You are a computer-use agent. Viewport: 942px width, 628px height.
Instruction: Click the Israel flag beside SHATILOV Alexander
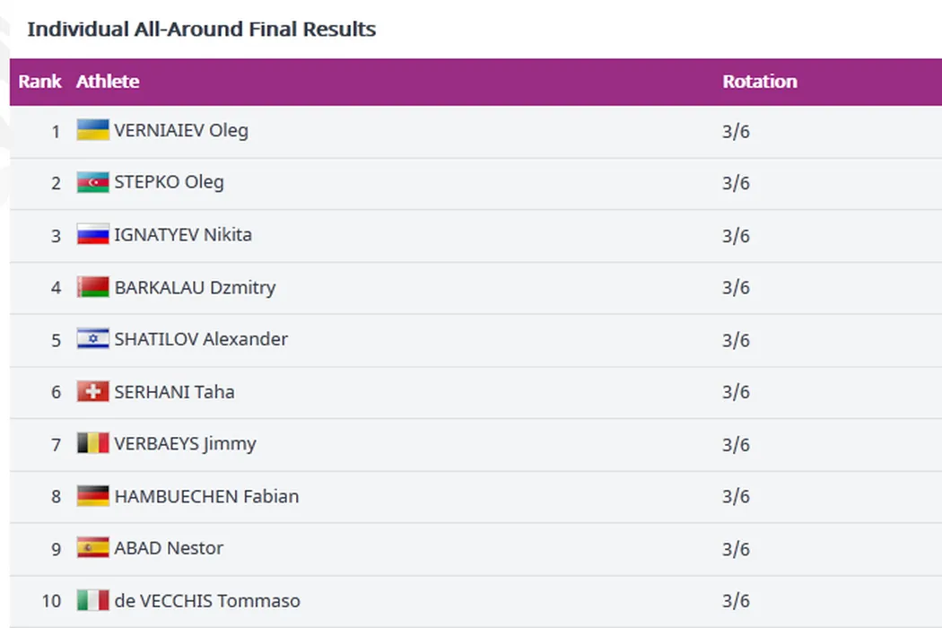(x=92, y=339)
